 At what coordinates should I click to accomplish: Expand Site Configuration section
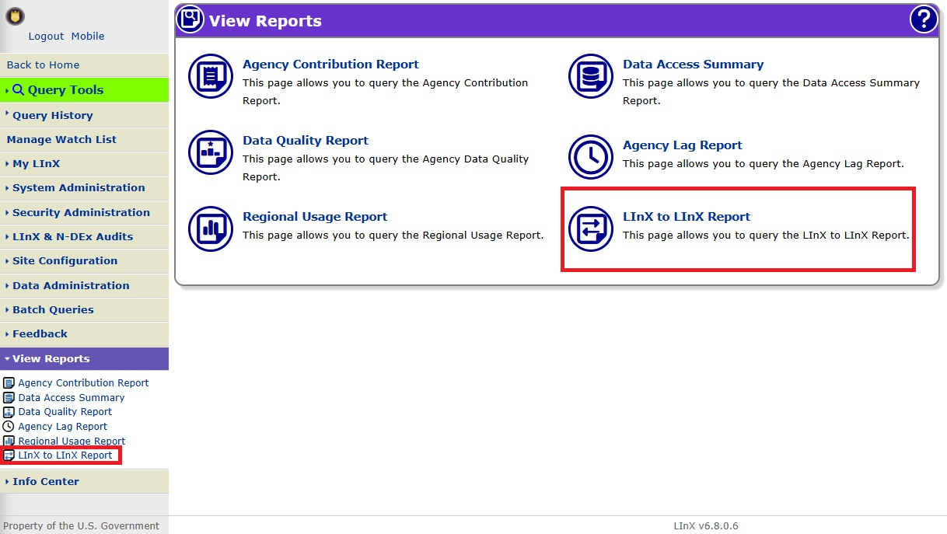(x=84, y=261)
